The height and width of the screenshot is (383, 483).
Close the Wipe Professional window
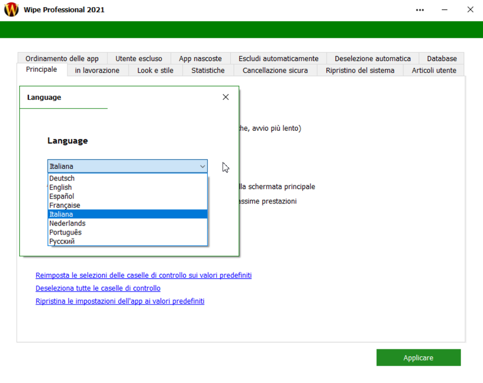470,10
